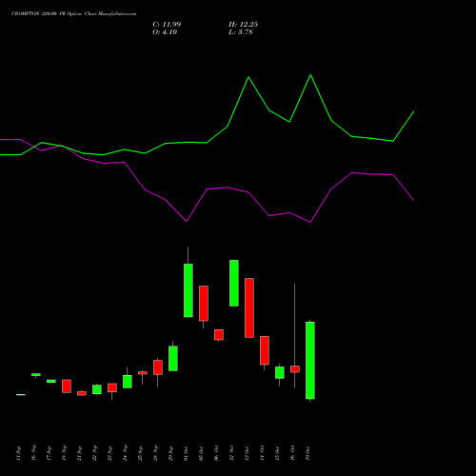Select the red candle above 14 Oct

click(x=265, y=350)
